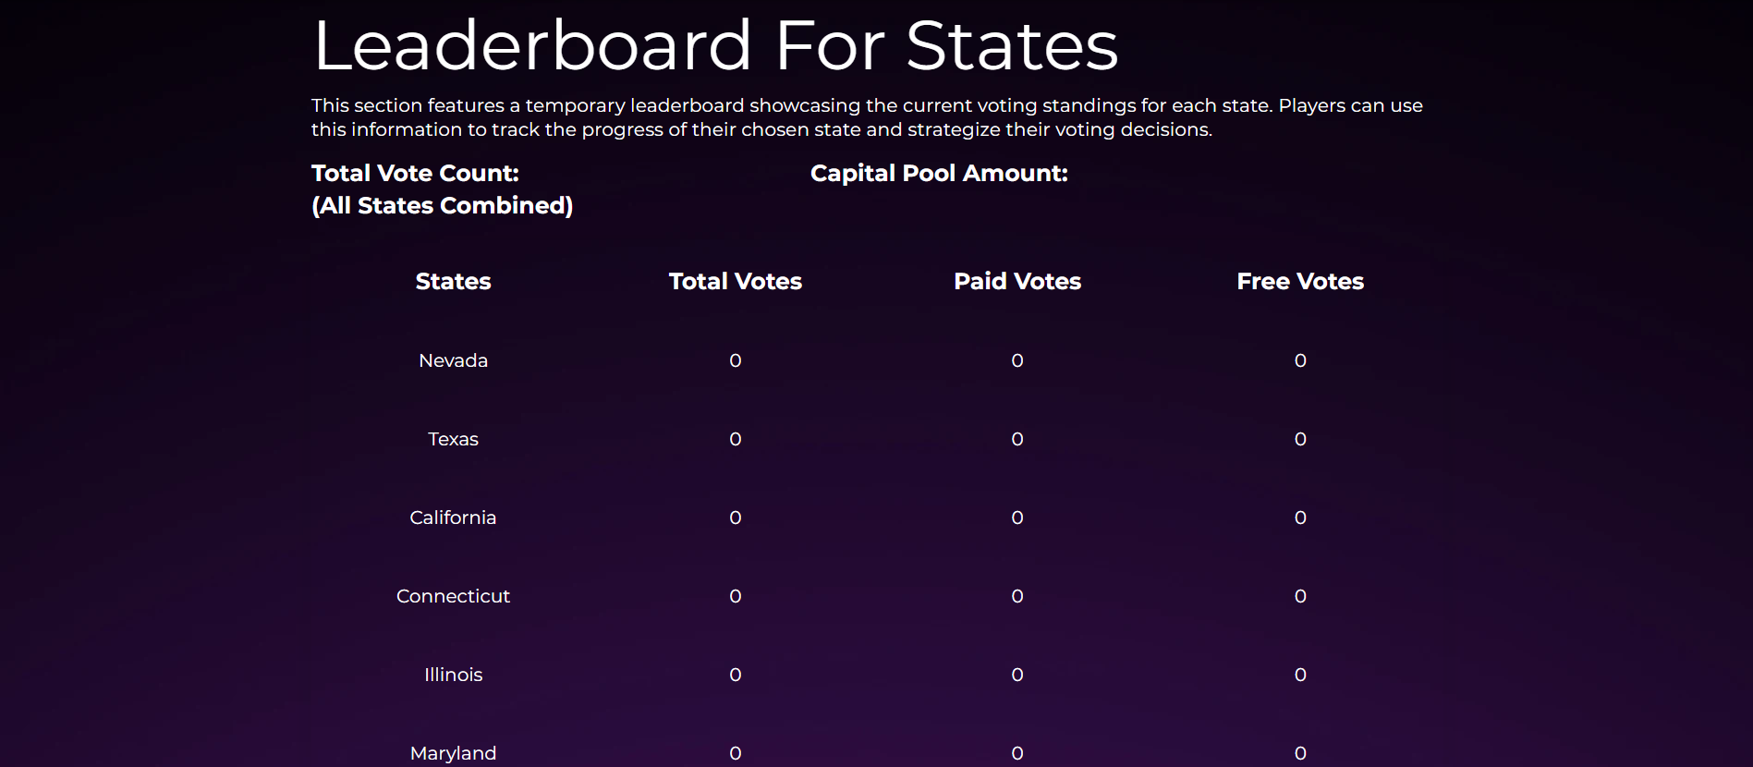Click the Total Votes column header
Viewport: 1753px width, 767px height.
735,281
